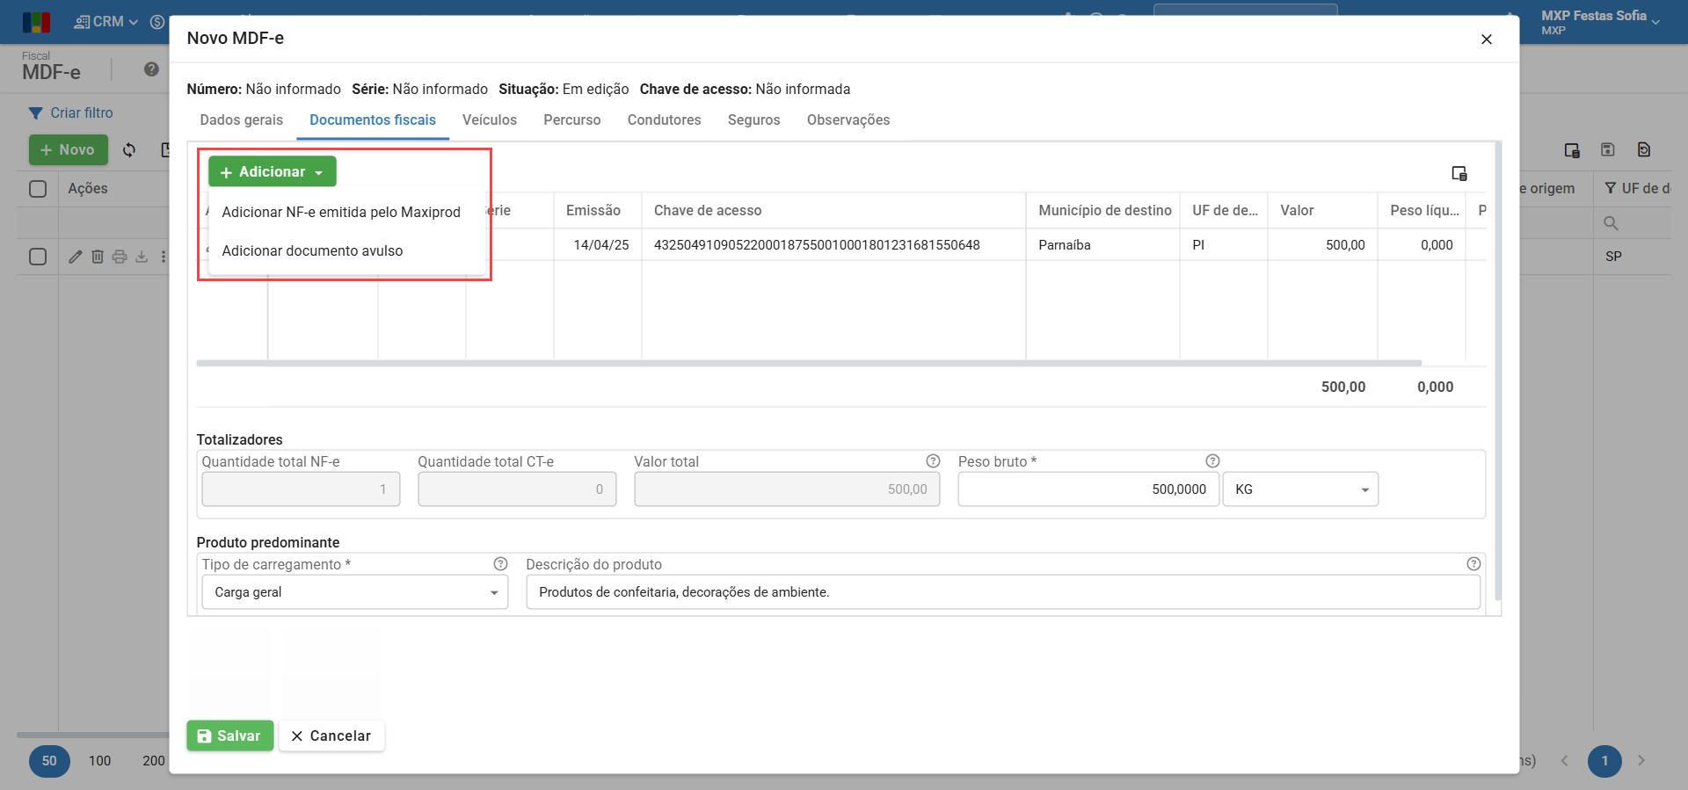Open the three-dot more actions menu in background row

pyautogui.click(x=164, y=257)
